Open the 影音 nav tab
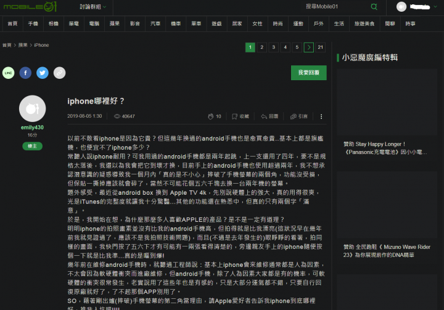 coord(135,23)
